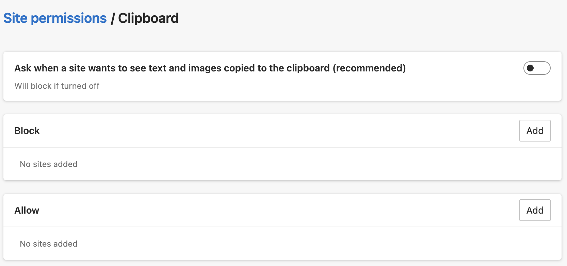Click the empty Block list area
Image resolution: width=567 pixels, height=266 pixels.
[272, 164]
